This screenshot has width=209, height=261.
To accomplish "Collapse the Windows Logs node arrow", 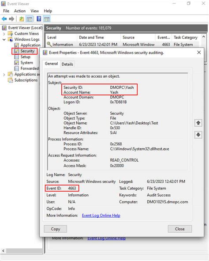I will [4, 40].
